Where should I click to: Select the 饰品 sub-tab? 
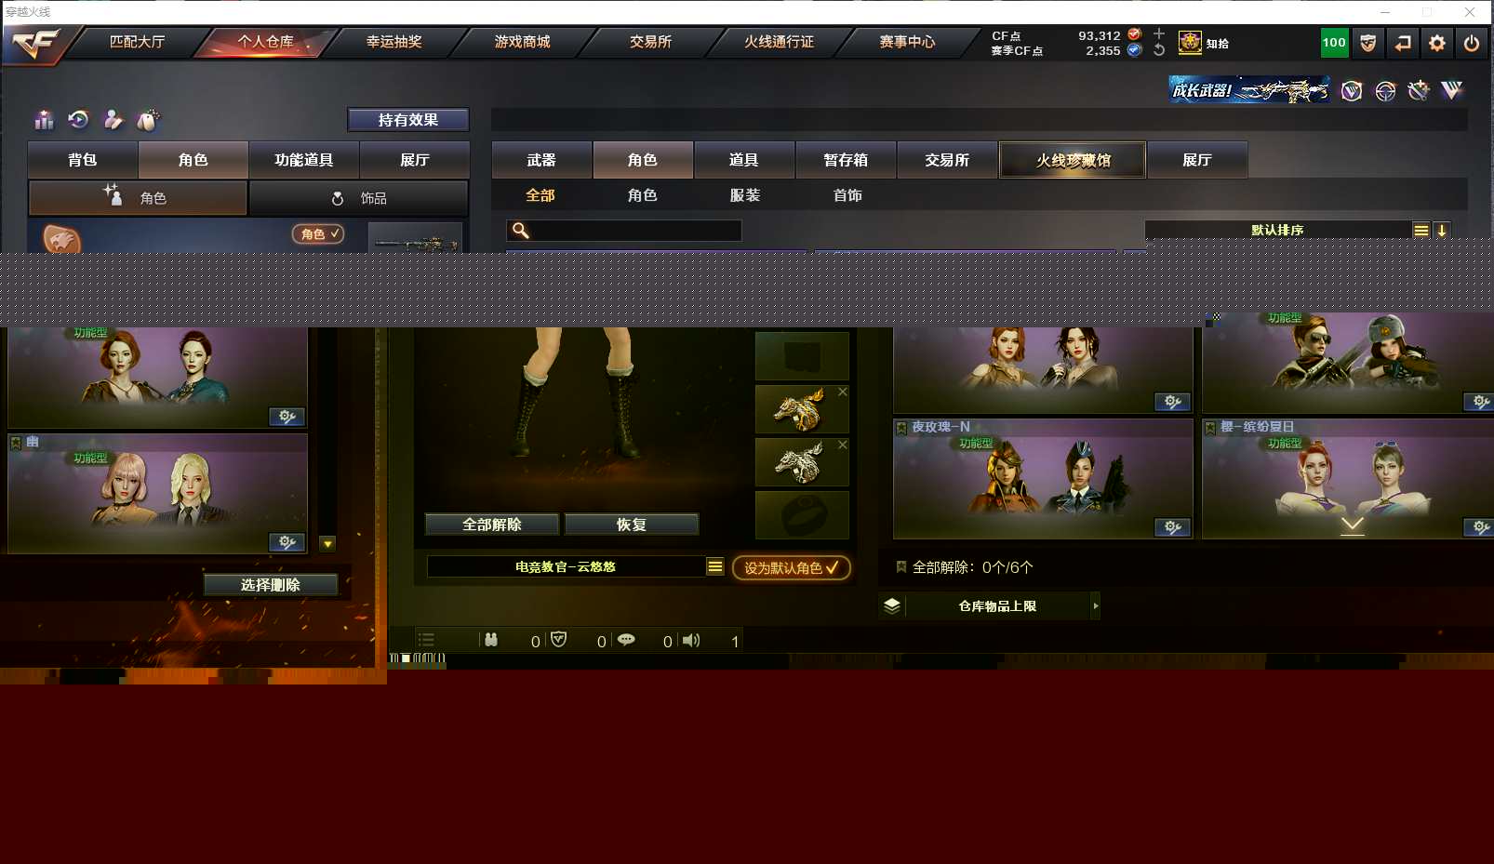coord(358,198)
